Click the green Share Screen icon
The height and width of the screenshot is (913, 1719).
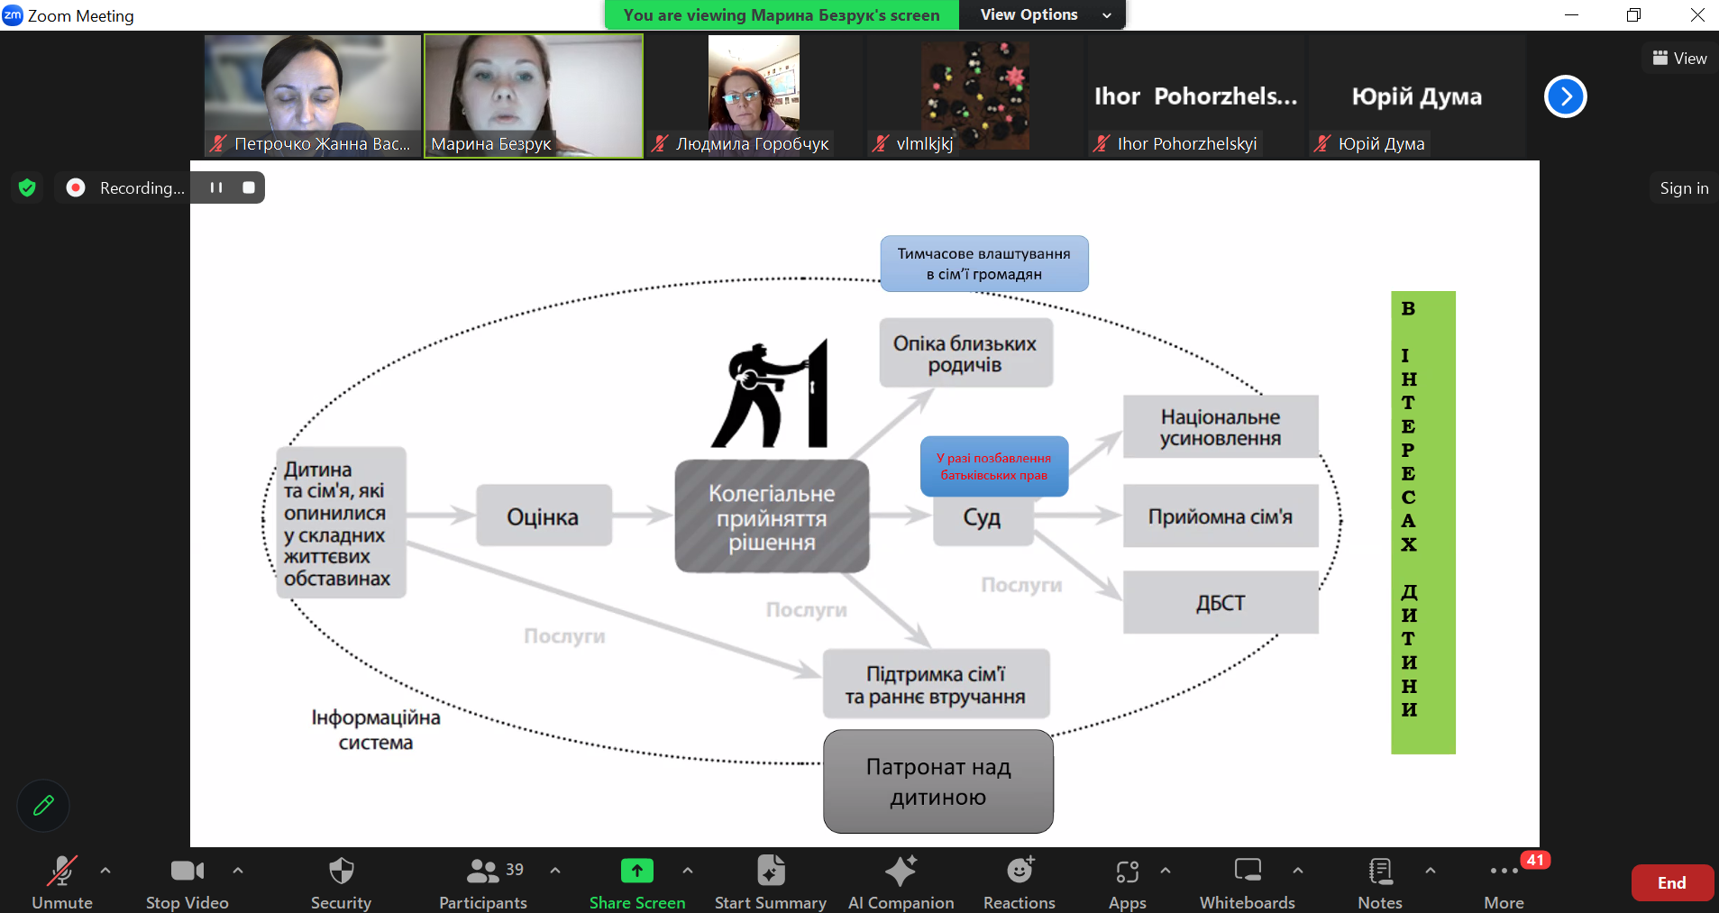click(636, 871)
